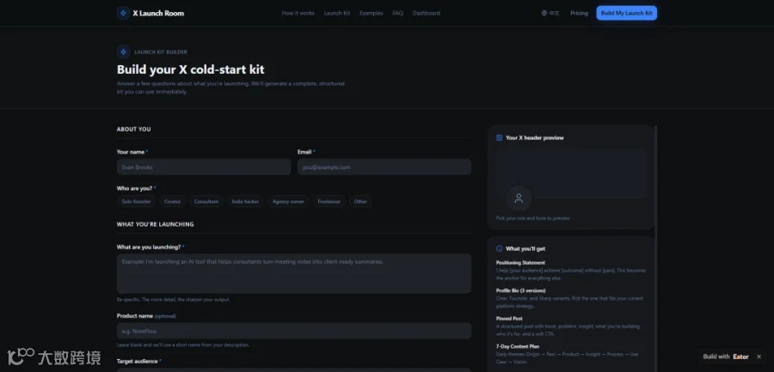Click the Target audience label
This screenshot has width=774, height=372.
pyautogui.click(x=138, y=361)
